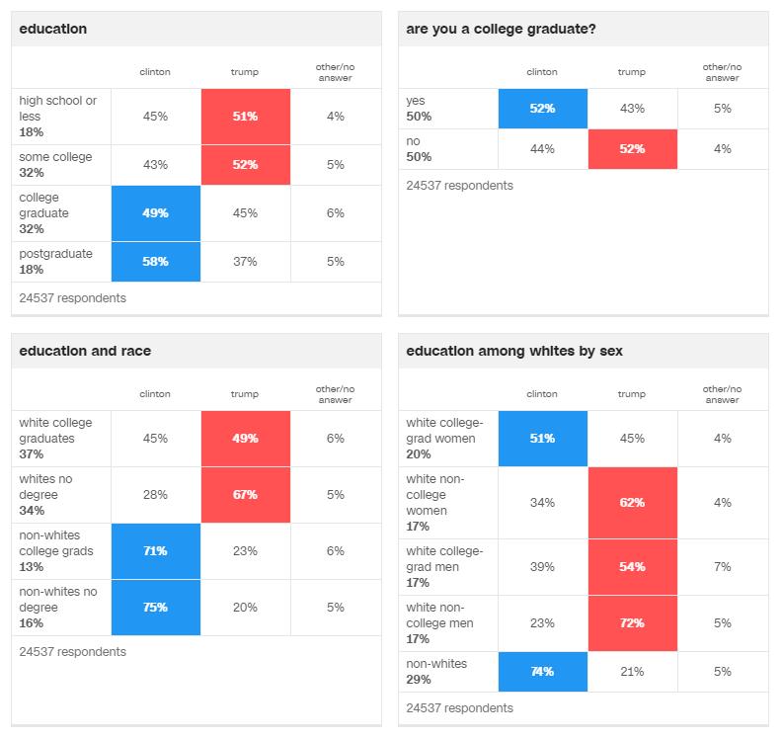Screen dimensions: 783x739
Task: Select the 'some college' row label
Action: coord(55,157)
